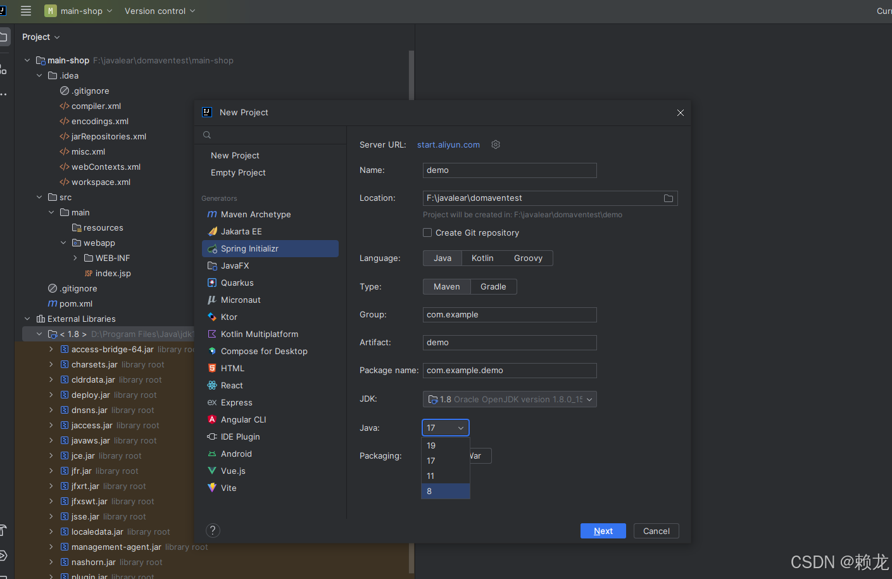Select workspace.xml in project tree
892x579 pixels.
tap(101, 182)
